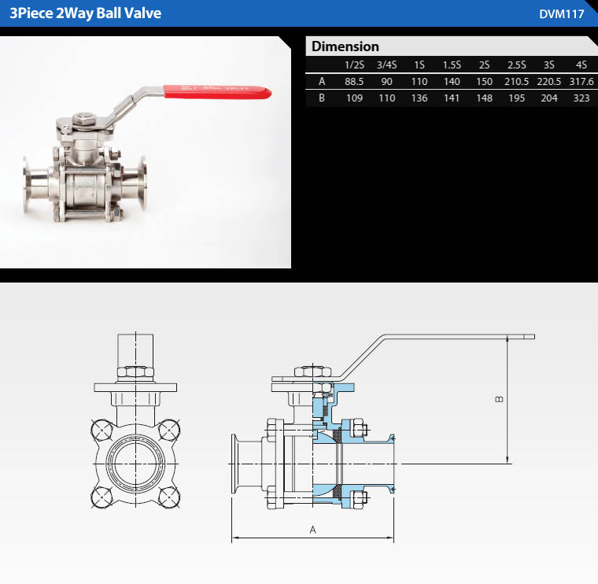
Task: Select the 3S column header
Action: tap(548, 65)
